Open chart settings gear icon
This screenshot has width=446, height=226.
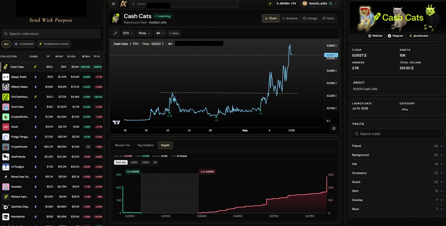pyautogui.click(x=334, y=128)
